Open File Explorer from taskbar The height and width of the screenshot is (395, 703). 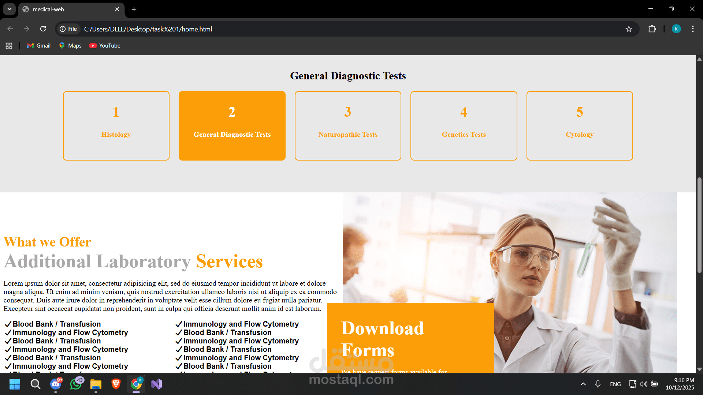[96, 384]
